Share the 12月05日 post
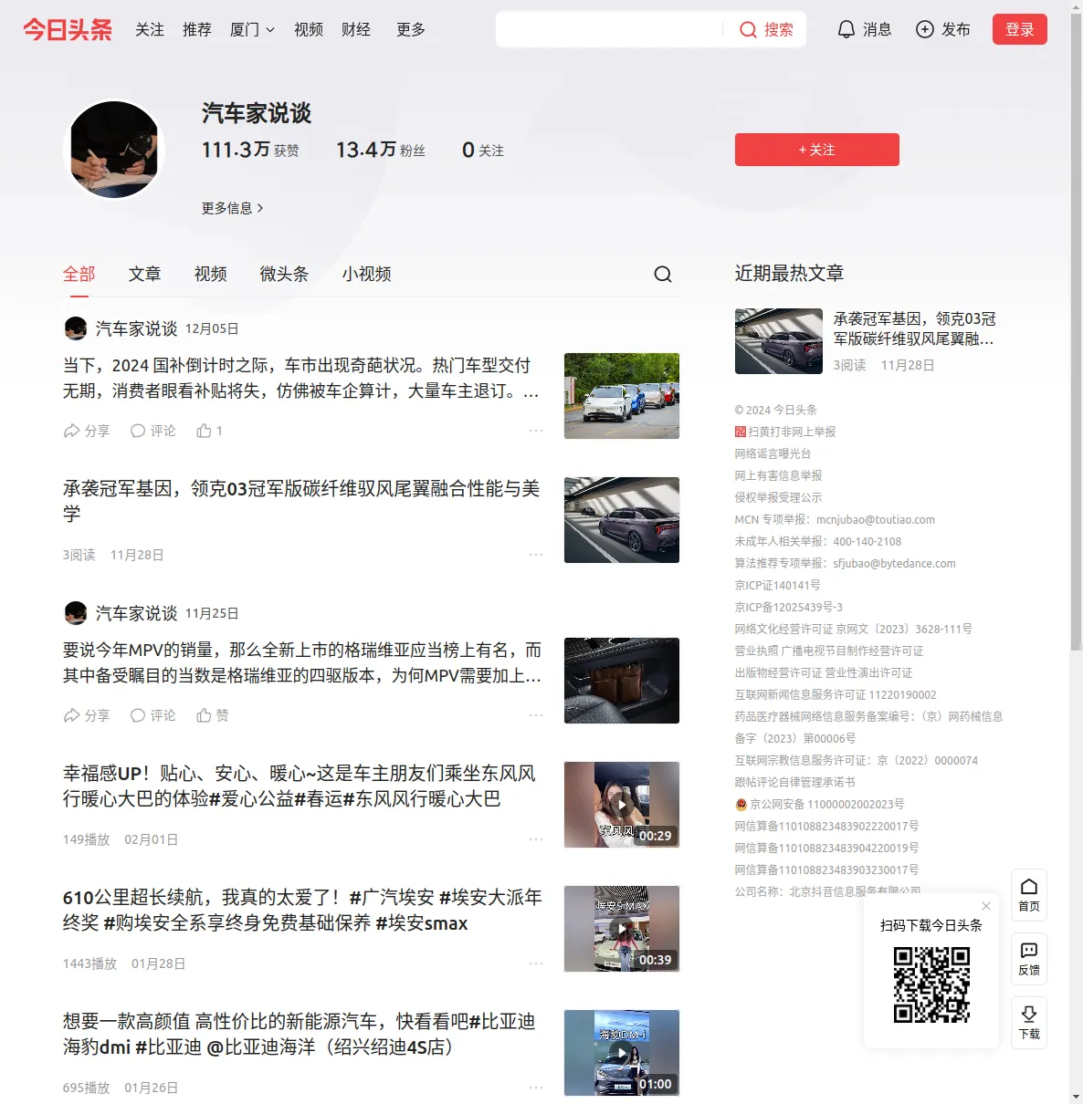The height and width of the screenshot is (1104, 1083). pyautogui.click(x=86, y=431)
